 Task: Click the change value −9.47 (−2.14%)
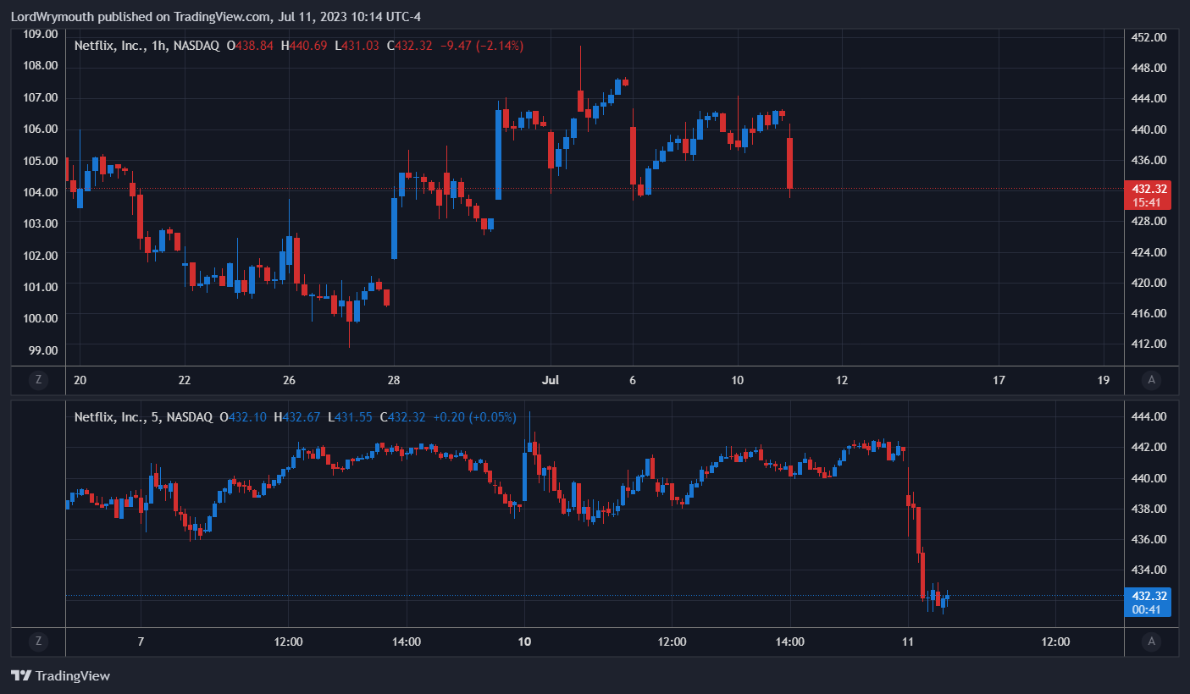(x=483, y=46)
